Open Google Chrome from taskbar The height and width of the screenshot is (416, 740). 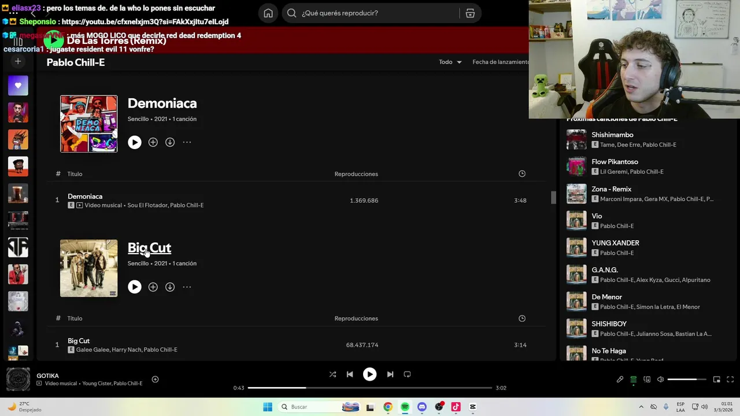[388, 407]
